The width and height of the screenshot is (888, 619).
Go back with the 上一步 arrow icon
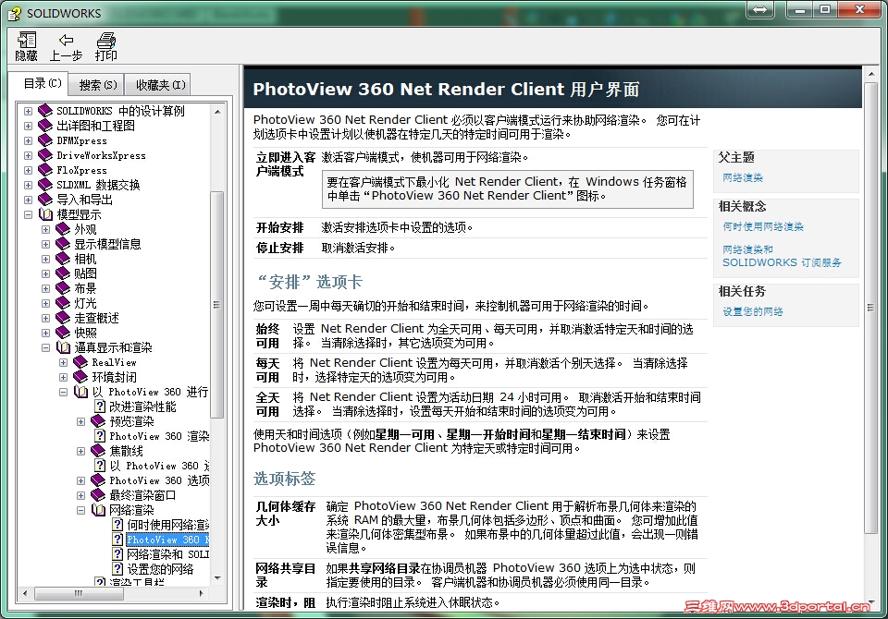tap(67, 40)
